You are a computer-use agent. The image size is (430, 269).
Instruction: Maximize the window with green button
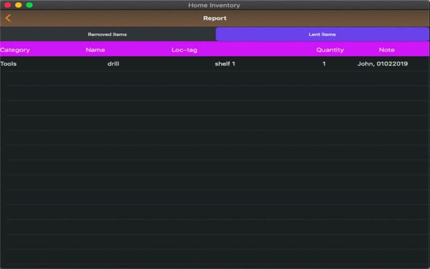tap(30, 5)
